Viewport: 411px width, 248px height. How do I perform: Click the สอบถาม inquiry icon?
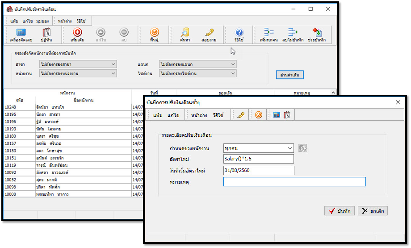pyautogui.click(x=209, y=35)
